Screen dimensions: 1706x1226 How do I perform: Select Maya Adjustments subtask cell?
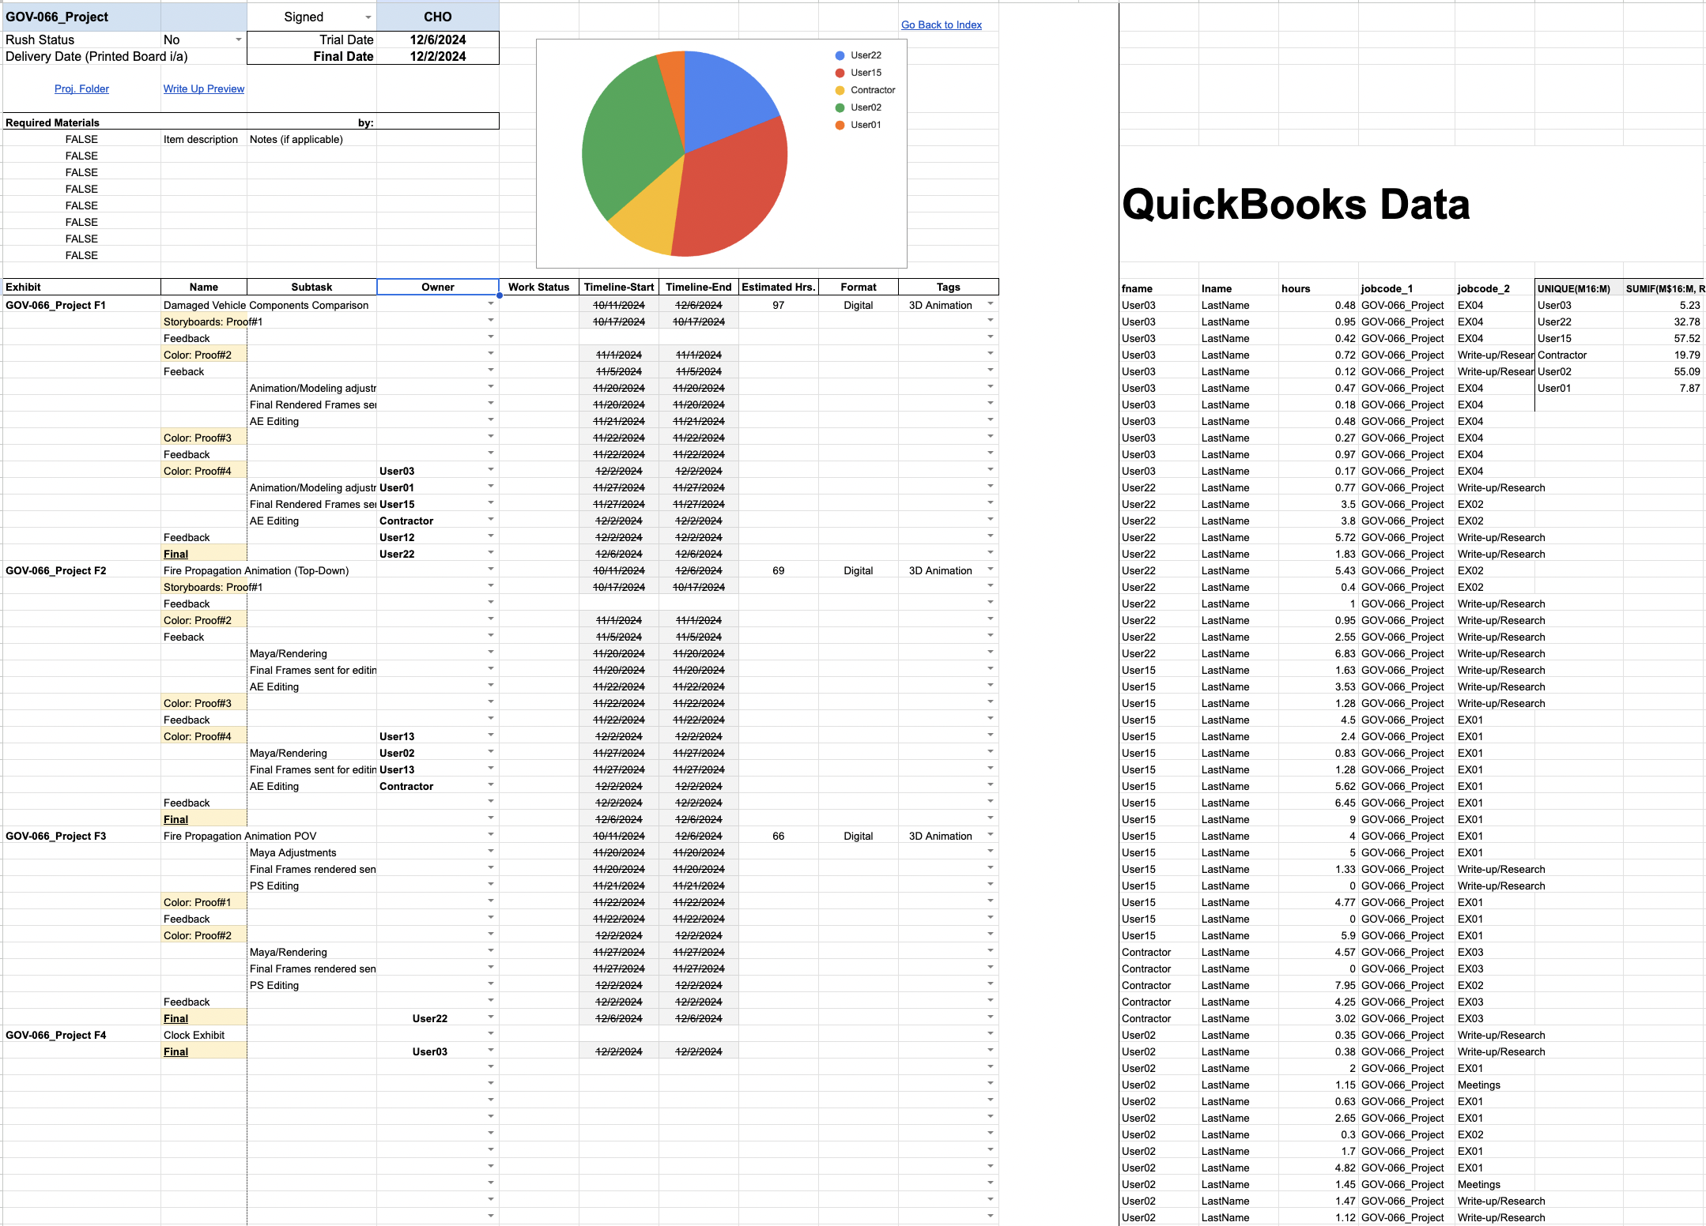[311, 852]
